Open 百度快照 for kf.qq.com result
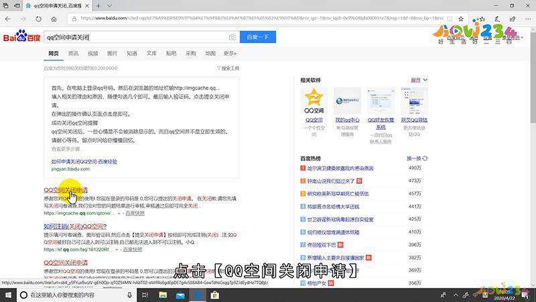This screenshot has height=302, width=536. (x=133, y=249)
